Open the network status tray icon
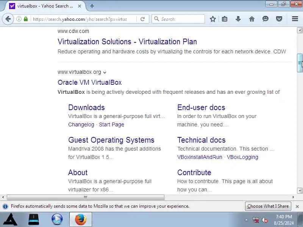Viewport: 303px width, 227px height. (x=255, y=220)
